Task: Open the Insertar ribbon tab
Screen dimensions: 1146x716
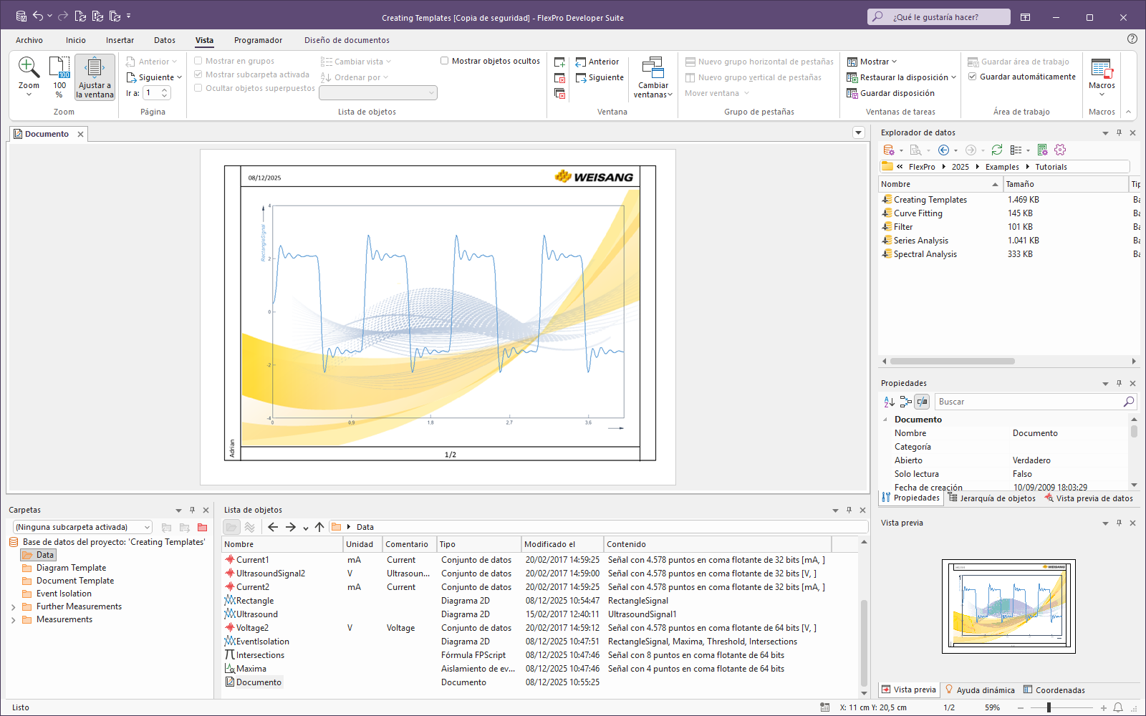Action: tap(120, 40)
